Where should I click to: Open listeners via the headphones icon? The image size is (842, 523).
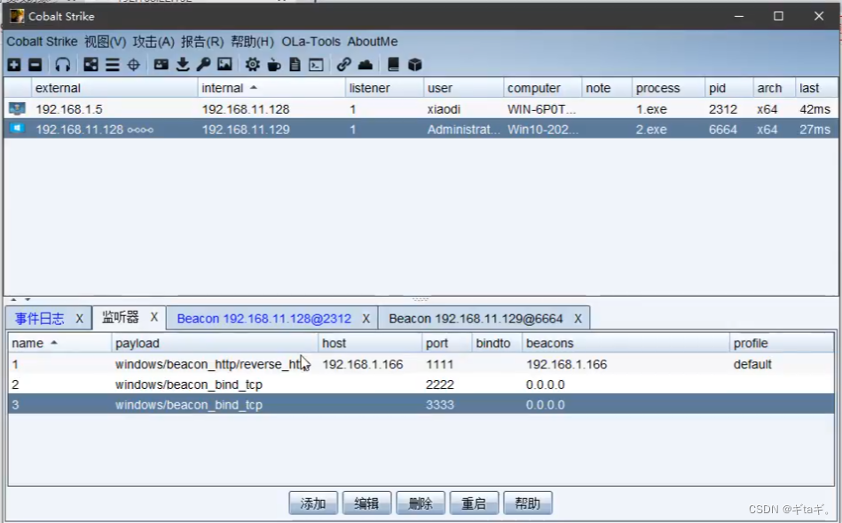[x=63, y=65]
